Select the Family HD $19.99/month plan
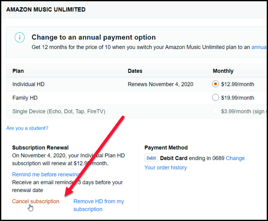 click(215, 98)
